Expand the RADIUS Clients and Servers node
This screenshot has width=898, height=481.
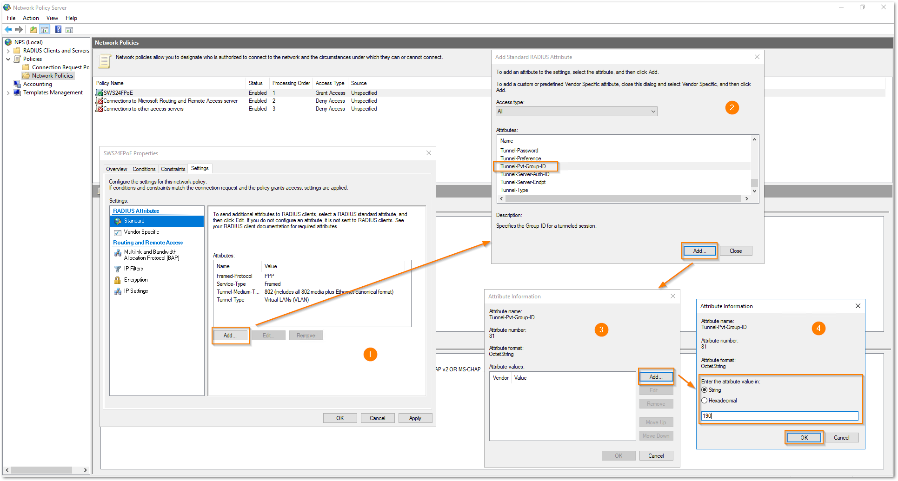click(x=8, y=51)
